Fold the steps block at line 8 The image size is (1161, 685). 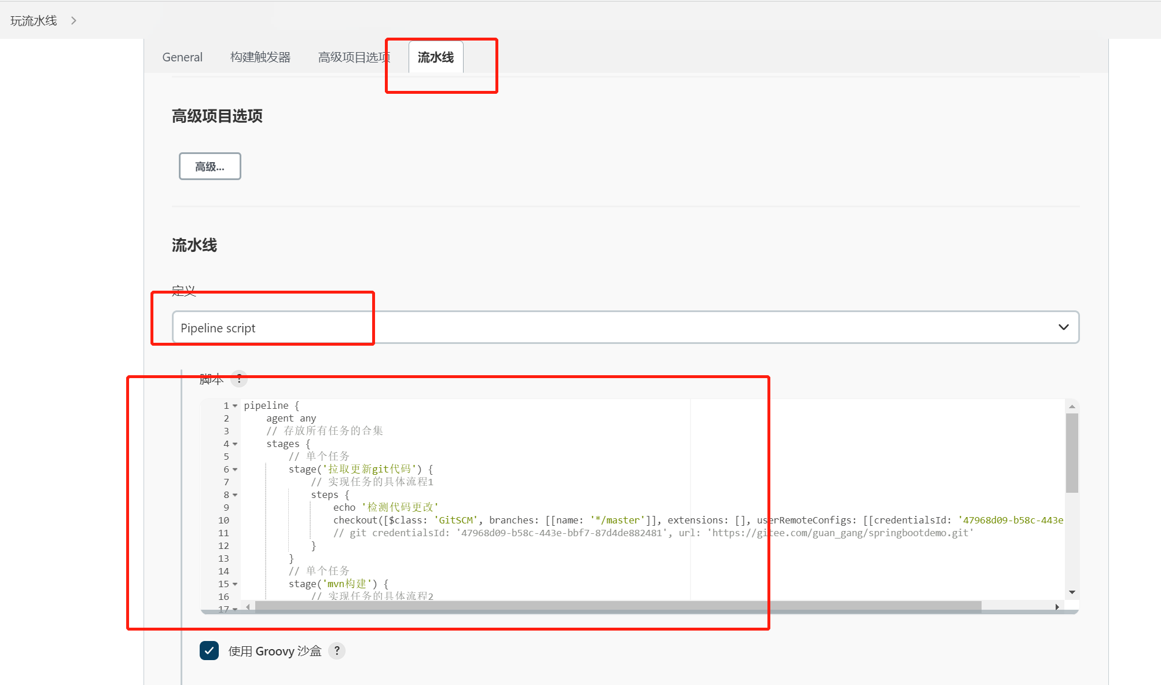pyautogui.click(x=235, y=495)
